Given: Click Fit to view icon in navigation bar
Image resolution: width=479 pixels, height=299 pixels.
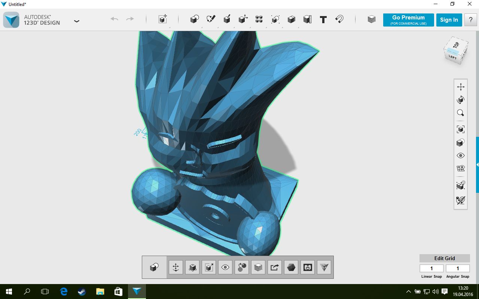Looking at the screenshot, I should tap(461, 129).
